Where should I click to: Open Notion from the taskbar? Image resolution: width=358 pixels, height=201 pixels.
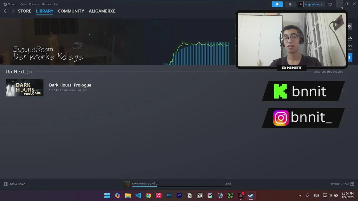189,195
